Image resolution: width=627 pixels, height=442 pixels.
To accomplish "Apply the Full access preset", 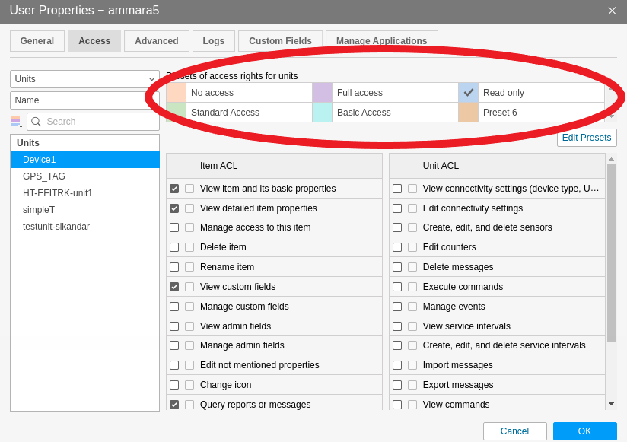I will point(359,93).
